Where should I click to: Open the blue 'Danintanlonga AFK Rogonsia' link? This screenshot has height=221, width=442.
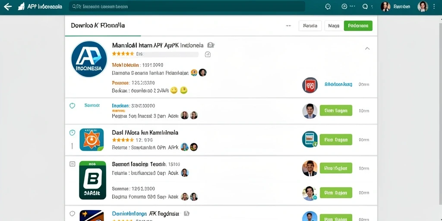pyautogui.click(x=147, y=213)
